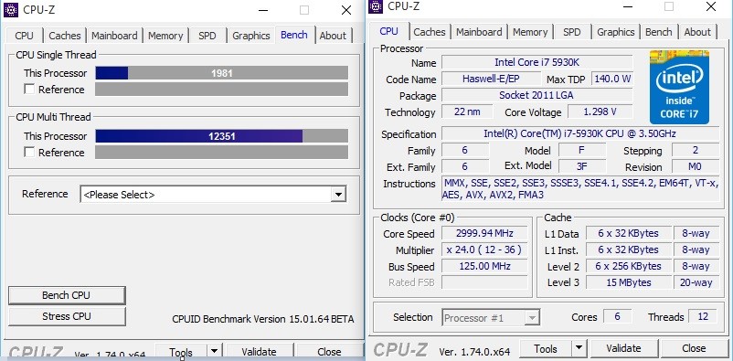Expand Tools dropdown arrow in left window
This screenshot has width=733, height=361.
214,351
